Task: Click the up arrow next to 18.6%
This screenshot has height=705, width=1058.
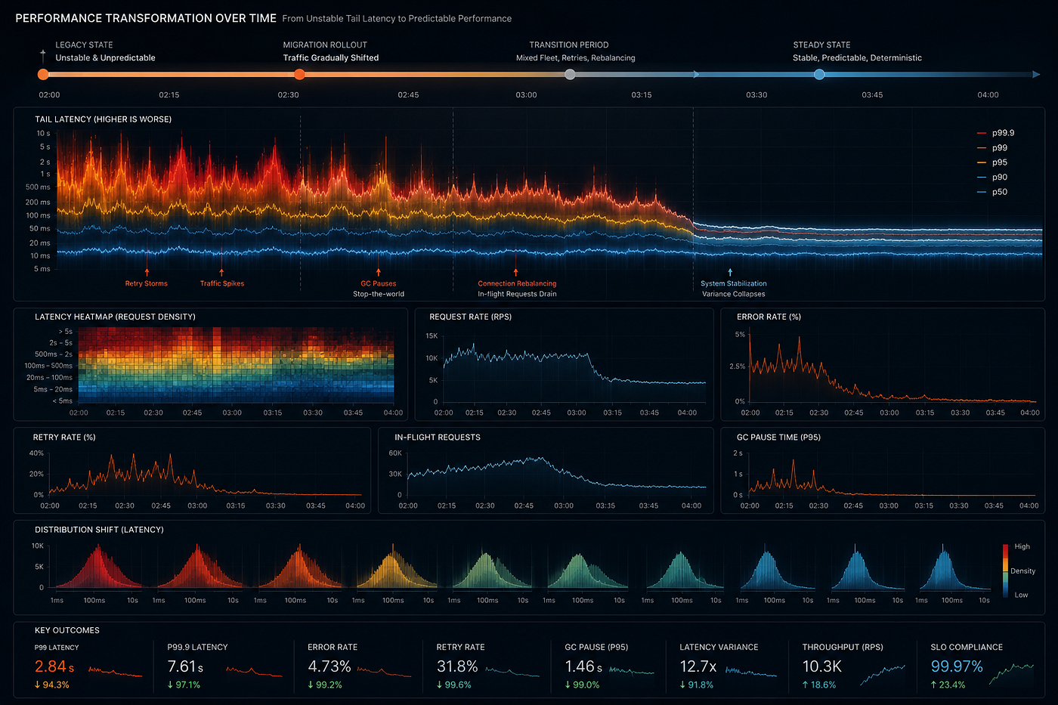Action: 806,685
